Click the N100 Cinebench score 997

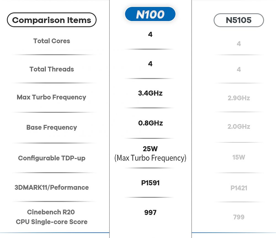coord(150,213)
